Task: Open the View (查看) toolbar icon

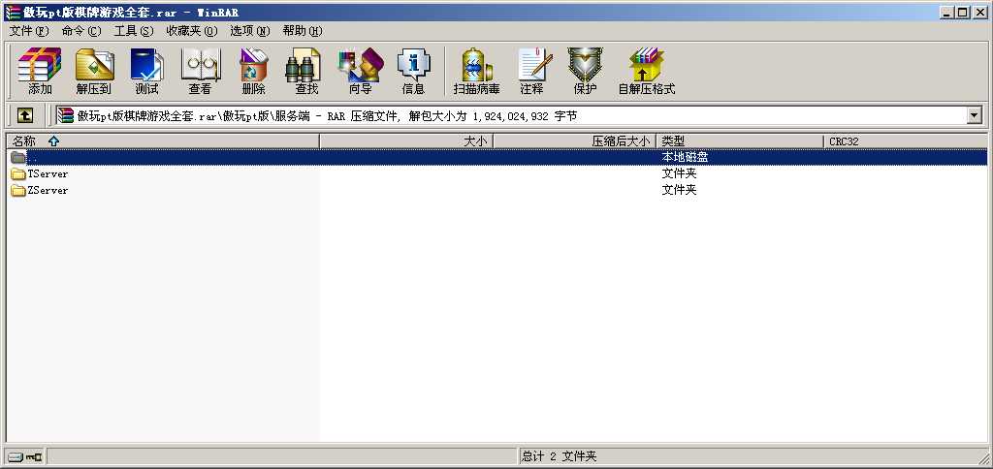Action: point(200,71)
